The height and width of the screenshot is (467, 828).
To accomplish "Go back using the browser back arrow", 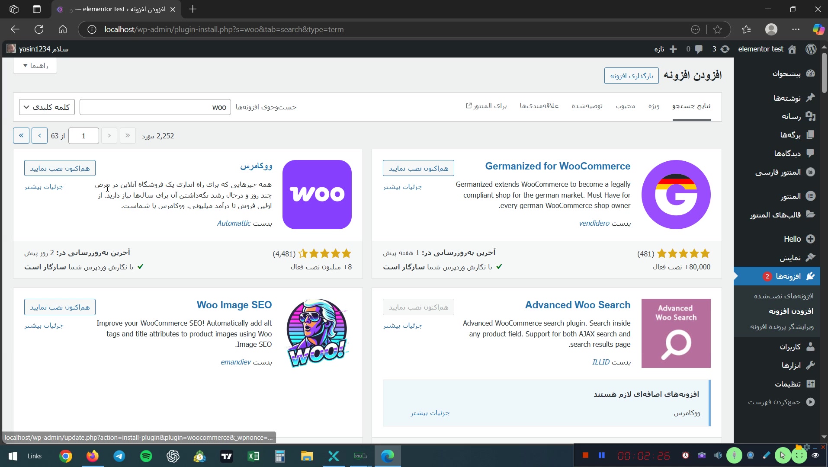I will (x=15, y=29).
